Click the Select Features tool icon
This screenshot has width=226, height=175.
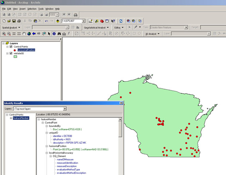click(44, 33)
